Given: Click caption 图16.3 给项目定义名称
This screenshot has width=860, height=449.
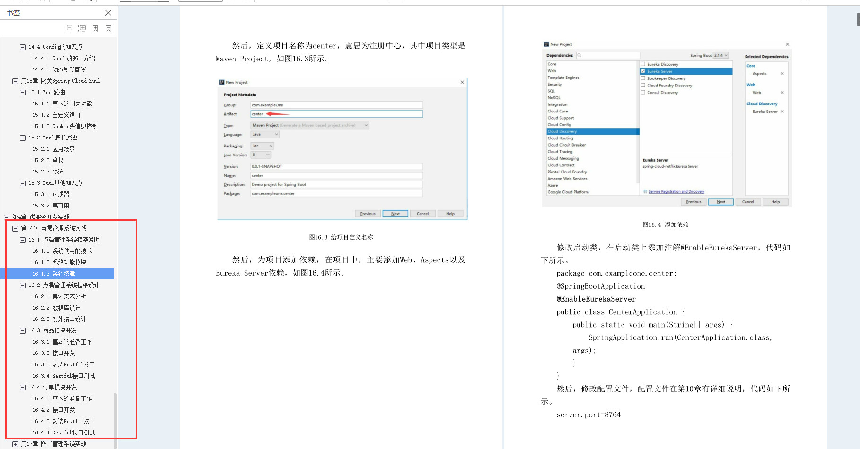Looking at the screenshot, I should tap(341, 237).
